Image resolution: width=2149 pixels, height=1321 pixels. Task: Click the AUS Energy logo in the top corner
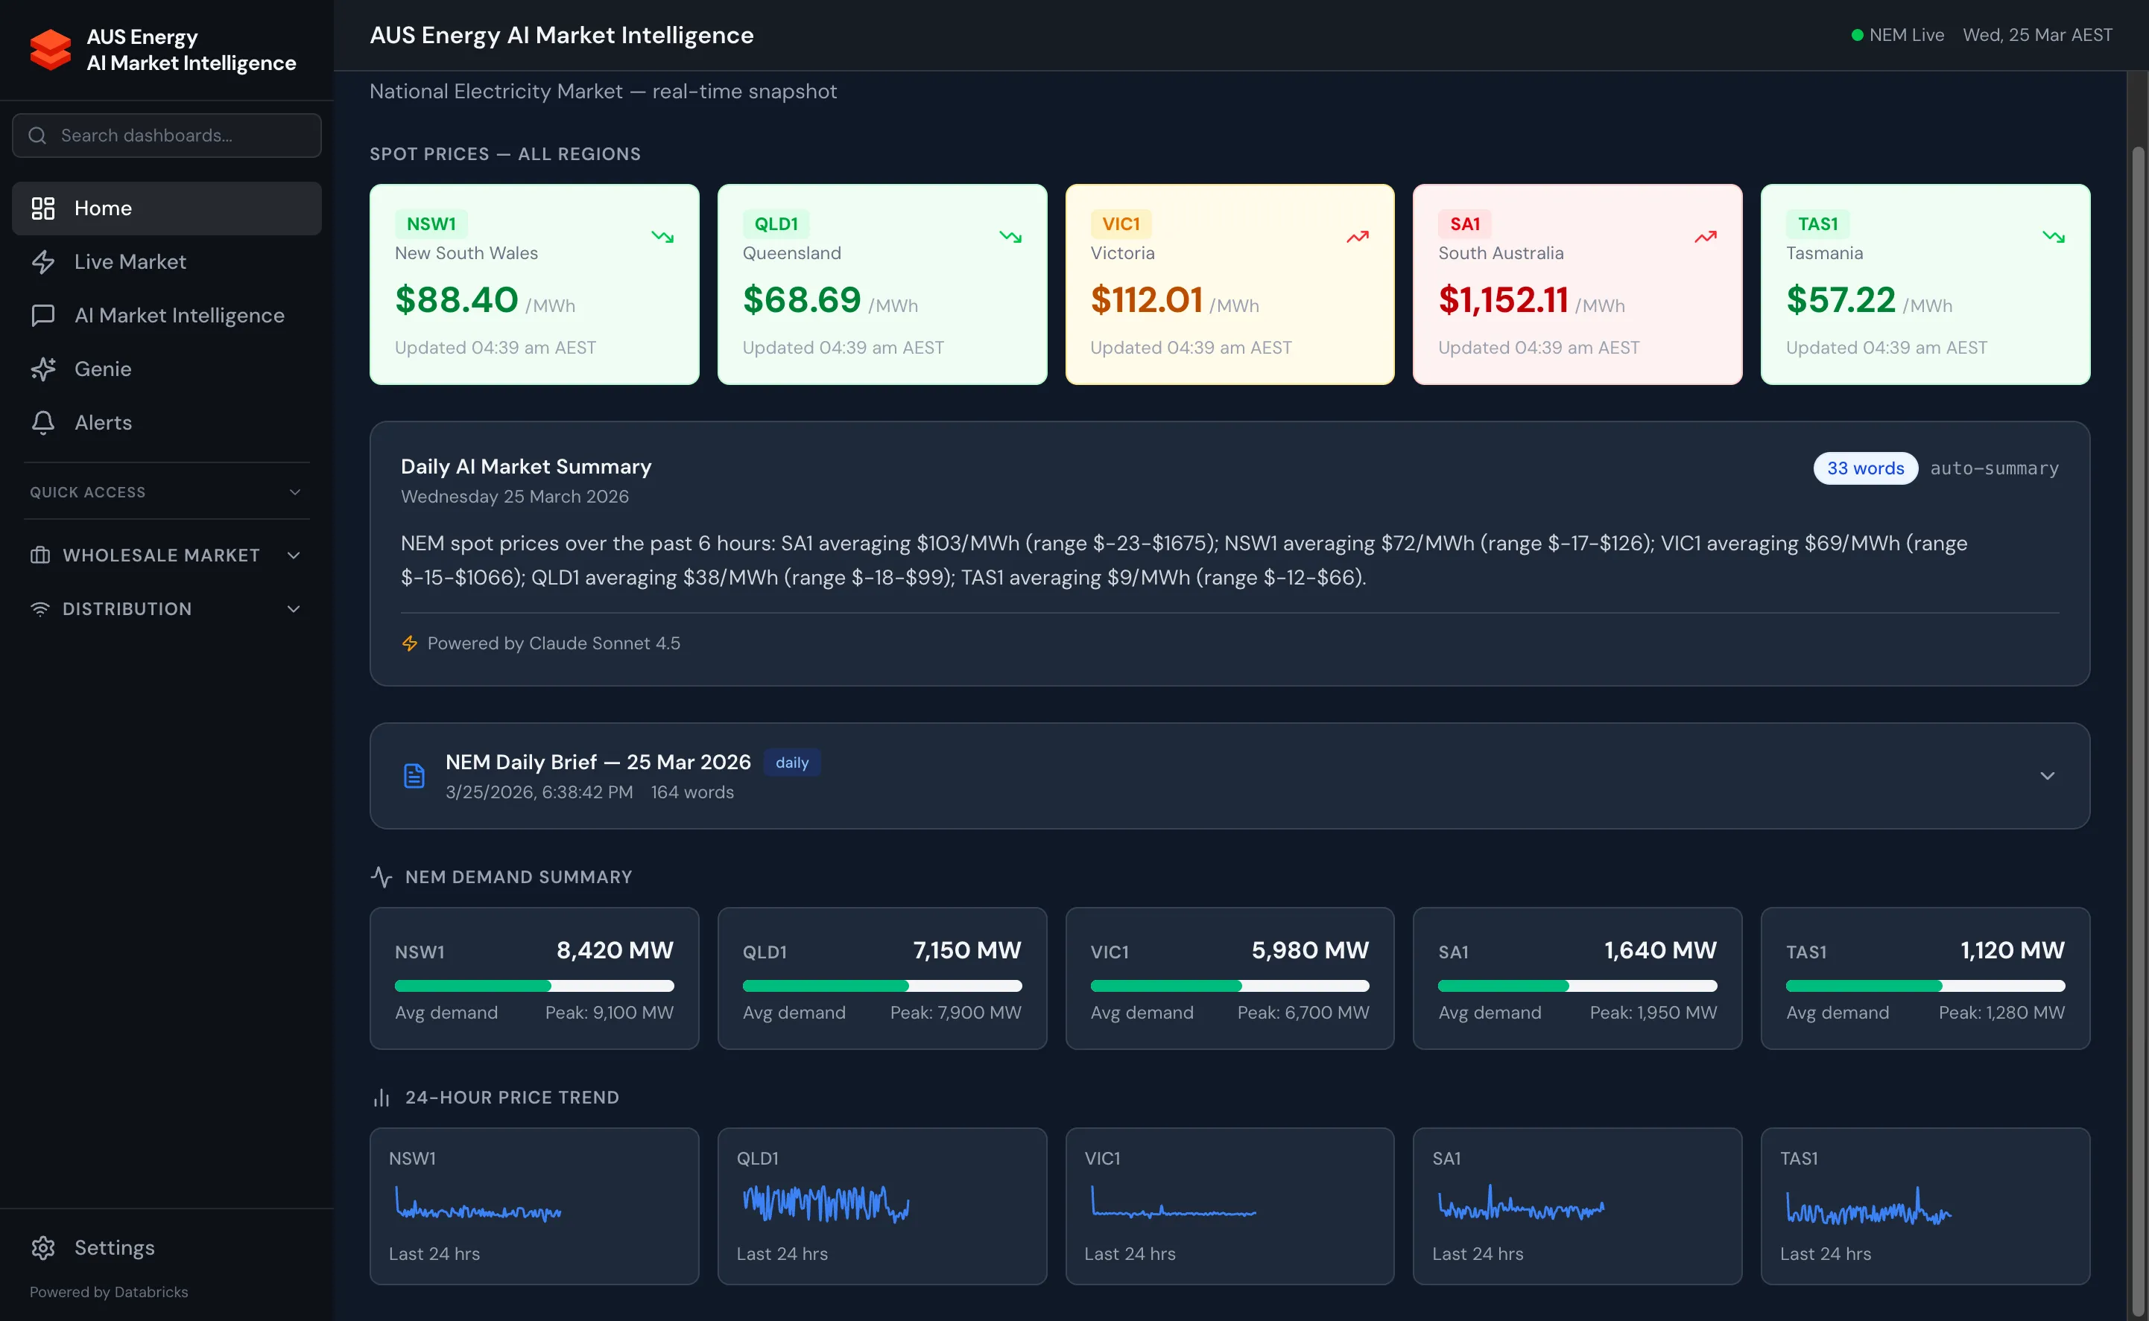(x=50, y=50)
